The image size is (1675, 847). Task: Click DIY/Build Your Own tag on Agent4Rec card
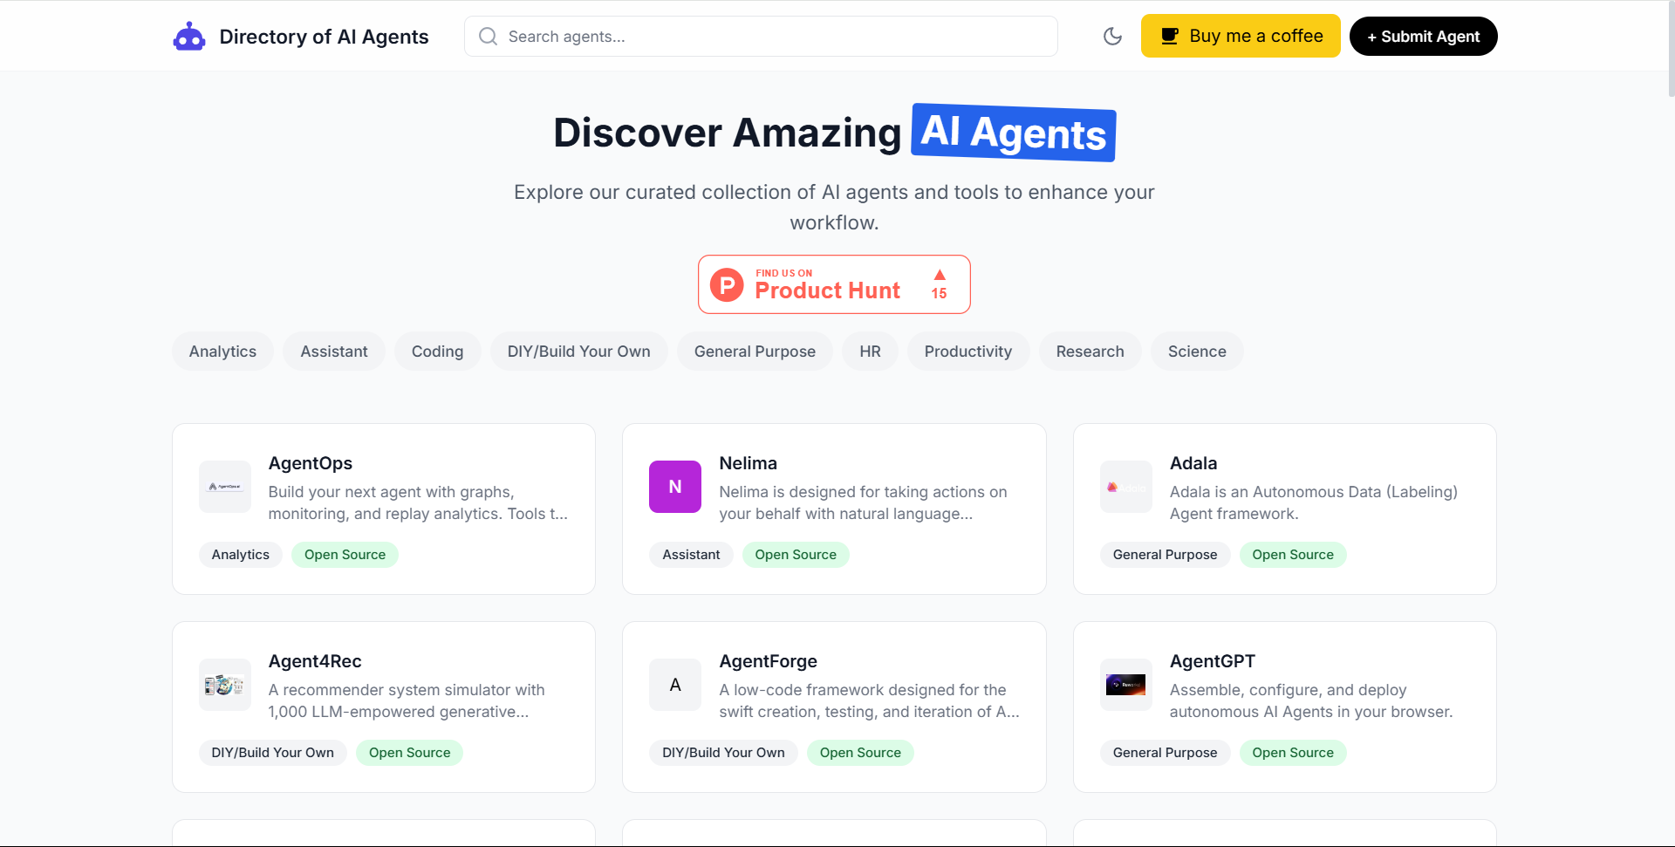click(x=272, y=753)
